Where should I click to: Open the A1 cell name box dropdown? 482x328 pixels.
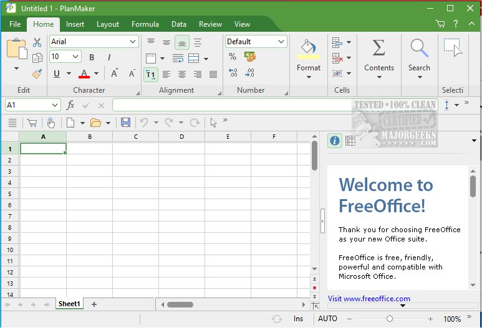tap(55, 105)
